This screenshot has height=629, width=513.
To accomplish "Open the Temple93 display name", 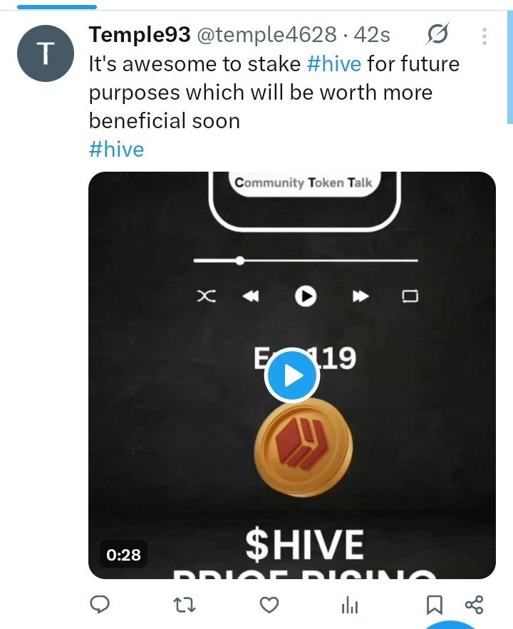I will point(140,34).
